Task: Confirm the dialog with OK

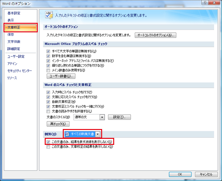Action: [180, 174]
